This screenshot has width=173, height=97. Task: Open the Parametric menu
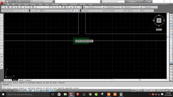coord(74,4)
